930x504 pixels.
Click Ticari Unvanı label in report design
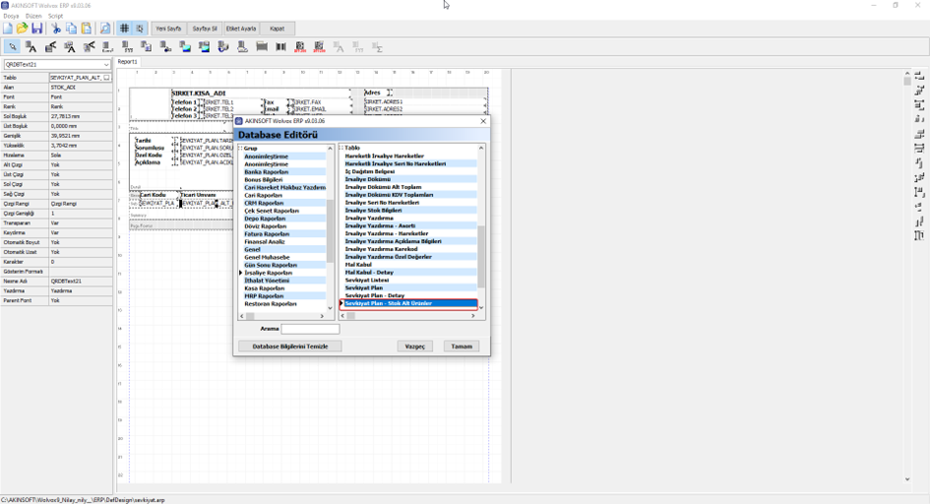coord(198,195)
